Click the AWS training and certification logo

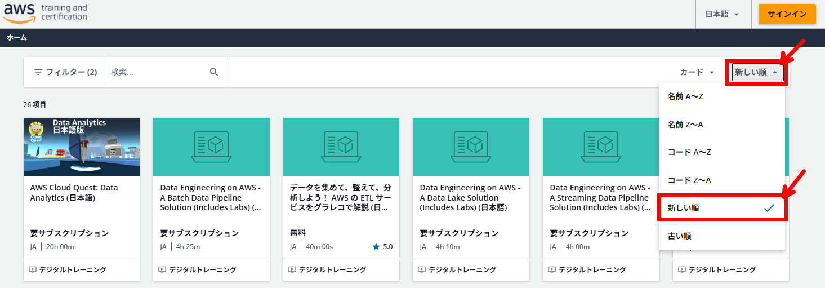tap(46, 13)
